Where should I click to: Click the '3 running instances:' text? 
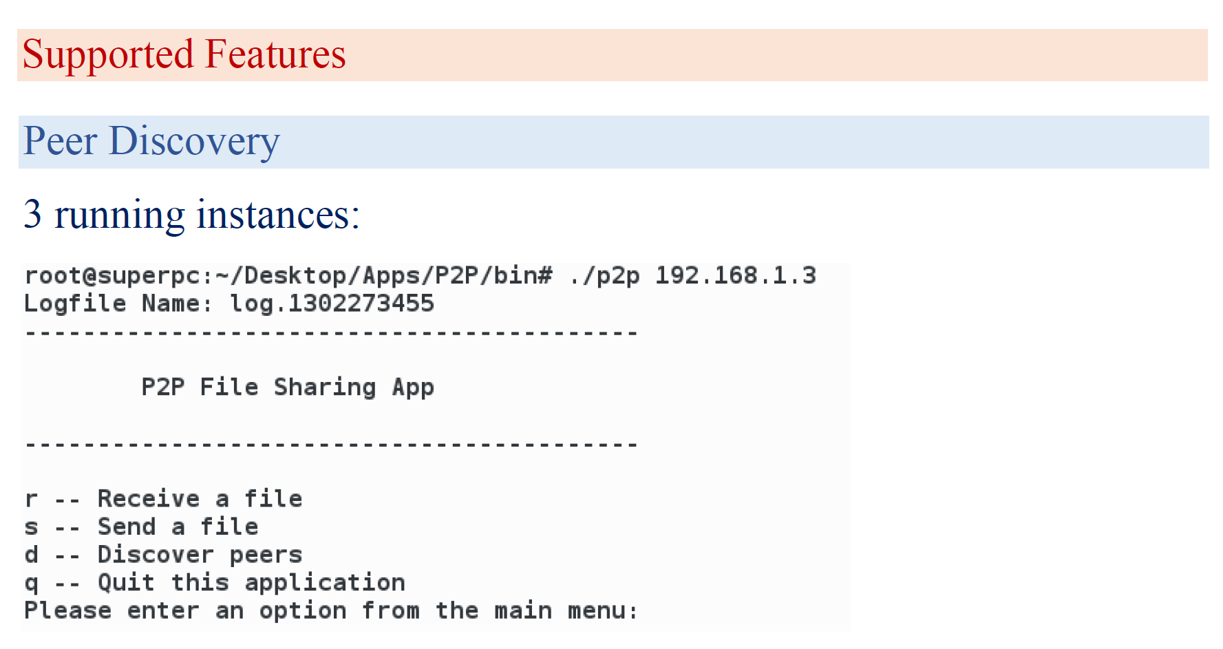click(x=191, y=215)
